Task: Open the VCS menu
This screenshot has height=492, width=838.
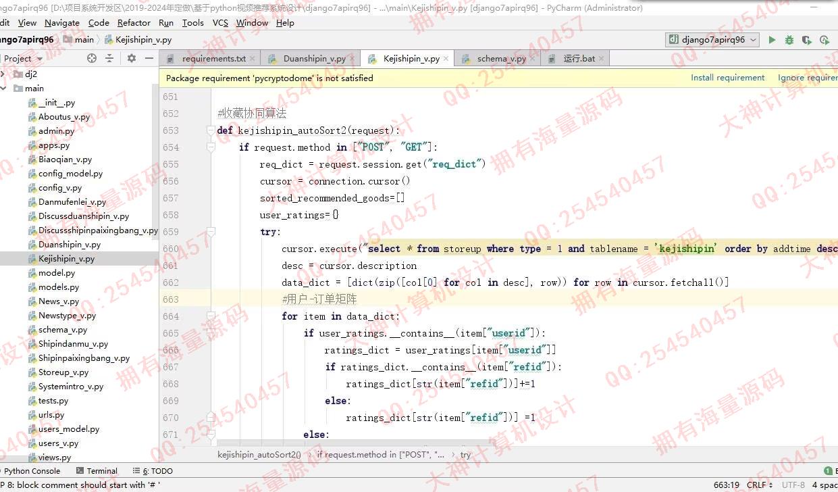Action: [x=220, y=23]
